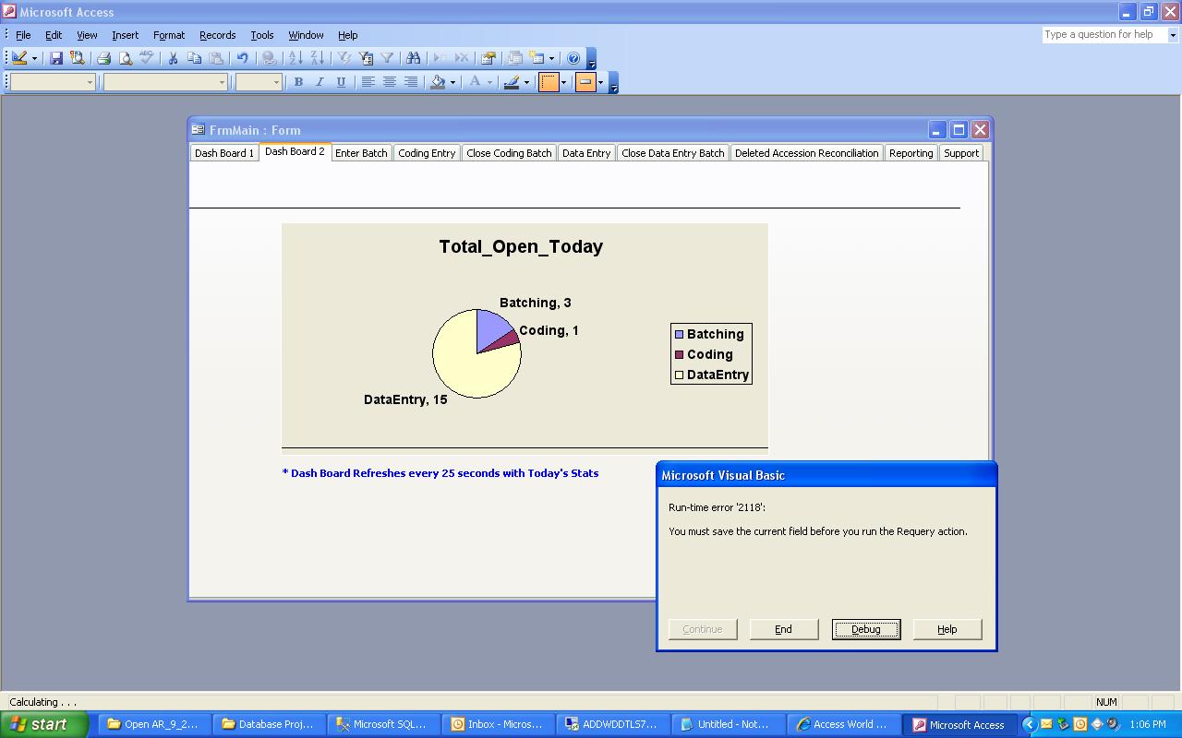The height and width of the screenshot is (738, 1182).
Task: Open Find with the binoculars icon
Action: tap(413, 58)
